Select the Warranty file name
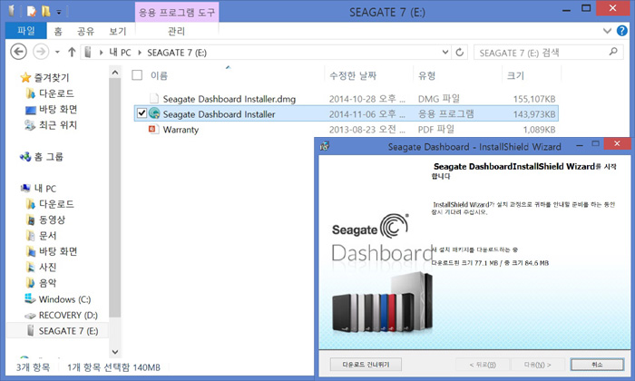 (181, 130)
